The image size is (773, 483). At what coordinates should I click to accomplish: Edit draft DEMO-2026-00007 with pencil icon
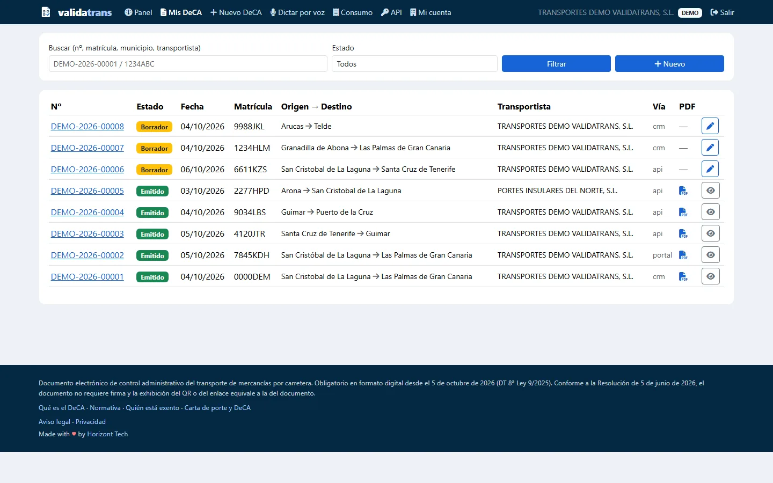(x=710, y=148)
